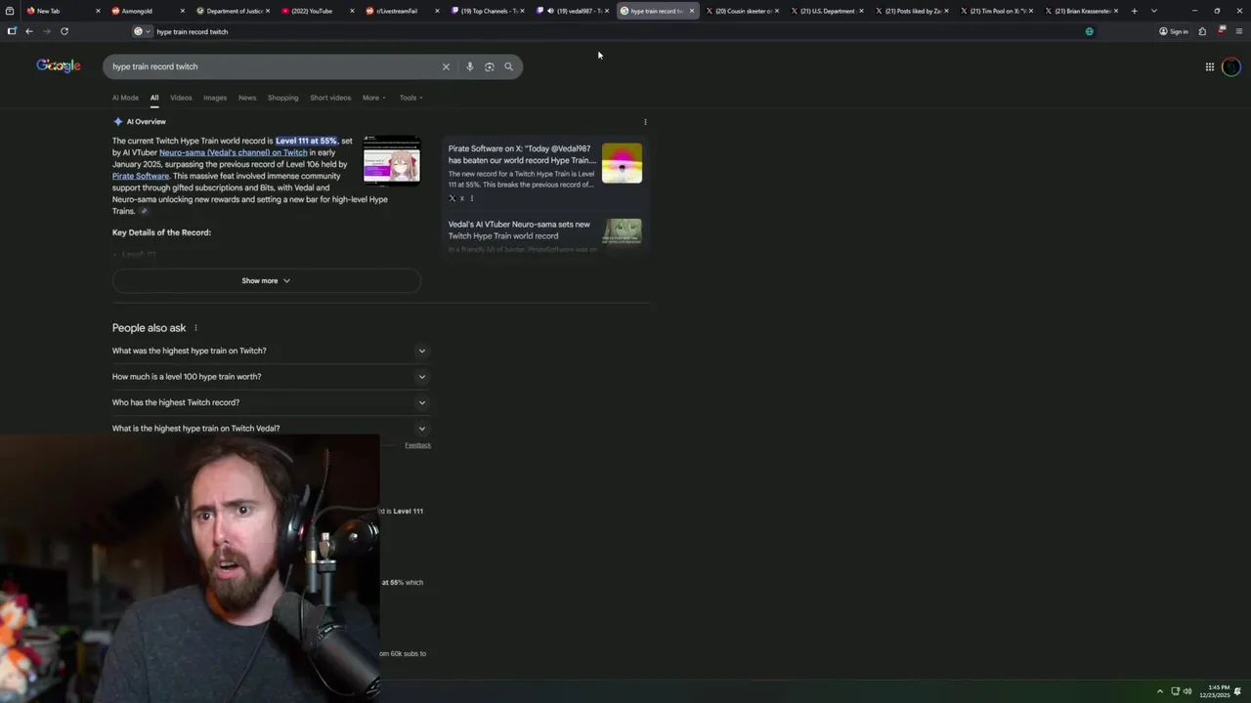
Task: Open the Google account avatar
Action: point(1230,66)
